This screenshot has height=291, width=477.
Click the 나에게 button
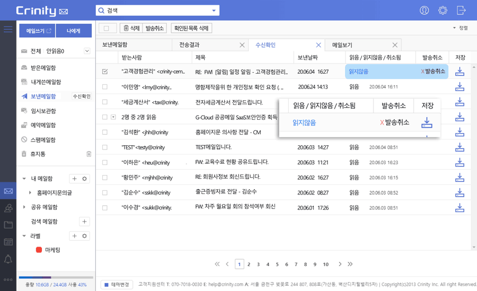pyautogui.click(x=74, y=31)
